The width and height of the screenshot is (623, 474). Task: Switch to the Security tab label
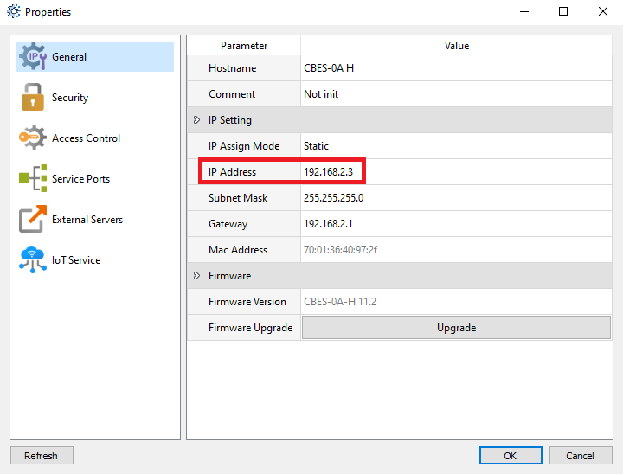tap(70, 98)
